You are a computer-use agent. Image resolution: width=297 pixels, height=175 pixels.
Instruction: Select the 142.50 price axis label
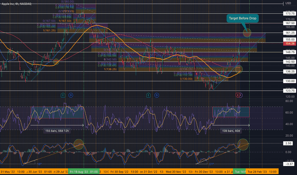pos(290,62)
